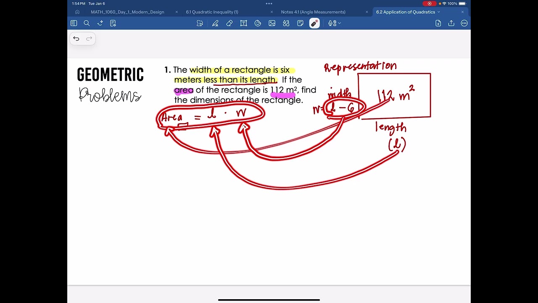Close the Notes 4.1 tab

(367, 12)
